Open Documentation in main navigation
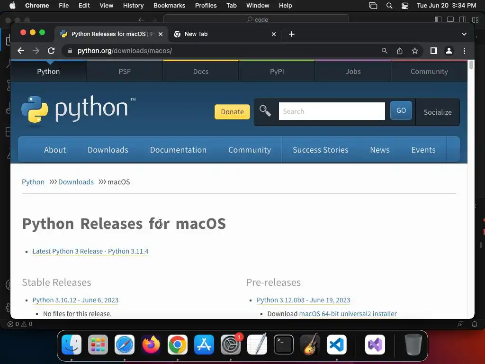The height and width of the screenshot is (364, 485). coord(178,150)
